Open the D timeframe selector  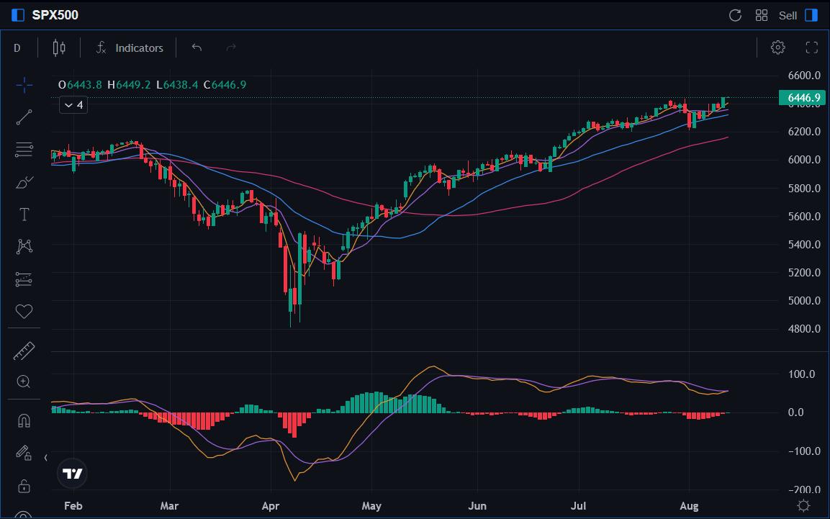point(17,48)
